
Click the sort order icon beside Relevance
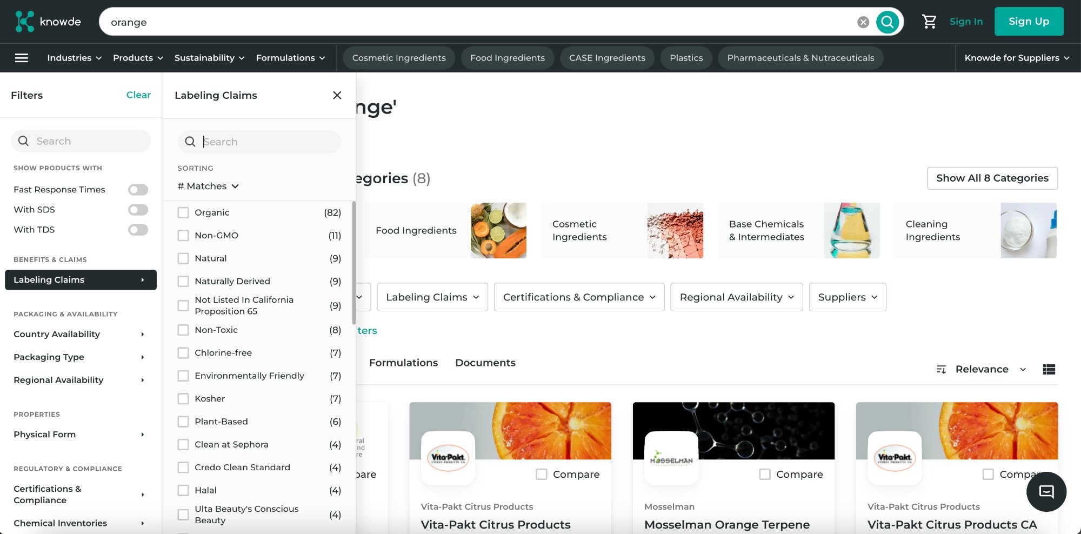coord(942,369)
